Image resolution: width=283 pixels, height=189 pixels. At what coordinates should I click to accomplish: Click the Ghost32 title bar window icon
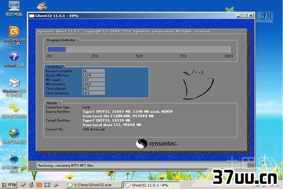[32, 16]
